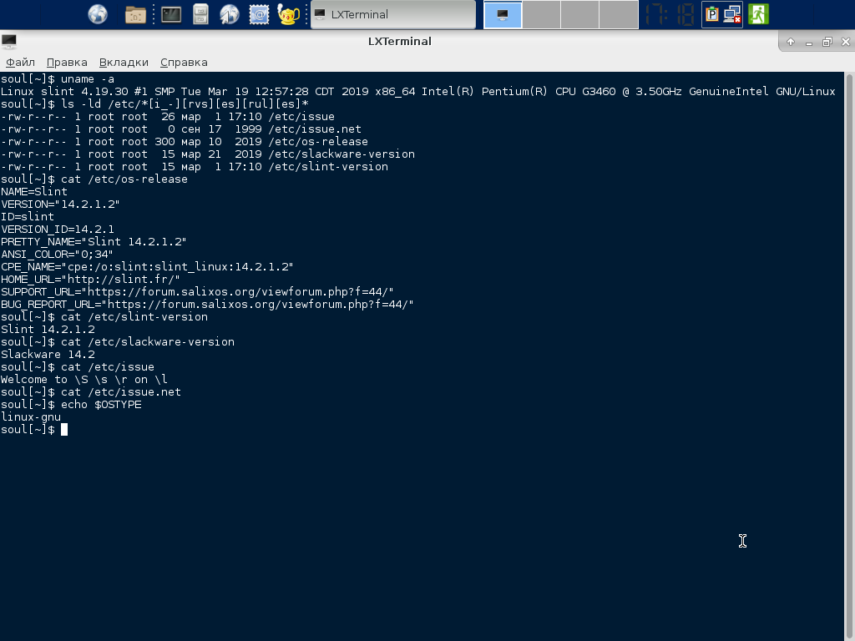The width and height of the screenshot is (855, 641).
Task: Switch to the first workspace in pager
Action: click(503, 15)
